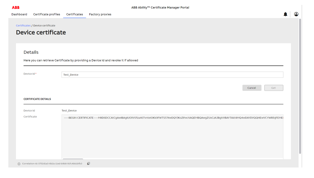Click the info icon beside Correlation-Id

(x=19, y=164)
